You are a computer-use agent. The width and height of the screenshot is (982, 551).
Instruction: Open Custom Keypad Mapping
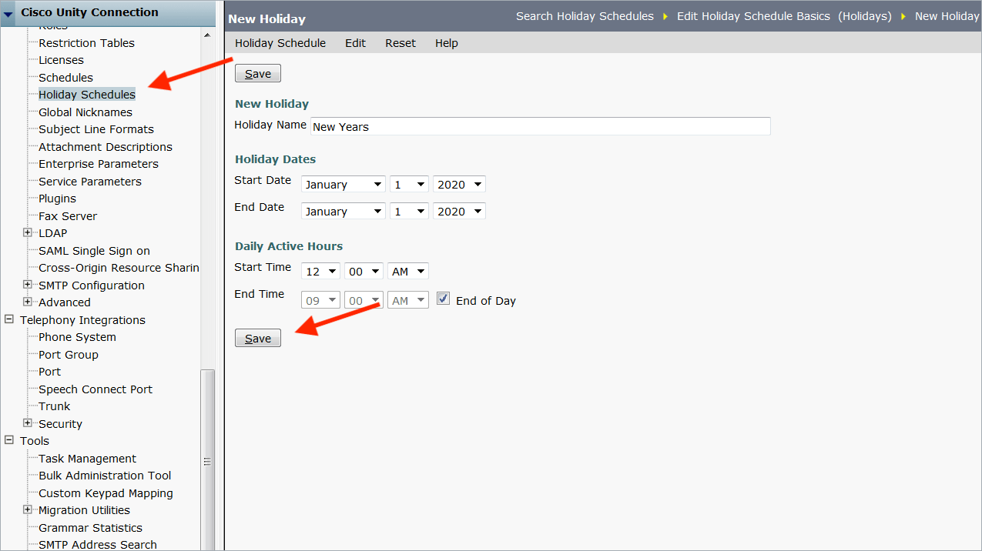[106, 493]
